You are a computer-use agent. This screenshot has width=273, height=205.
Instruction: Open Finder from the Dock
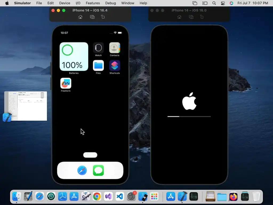pyautogui.click(x=17, y=196)
